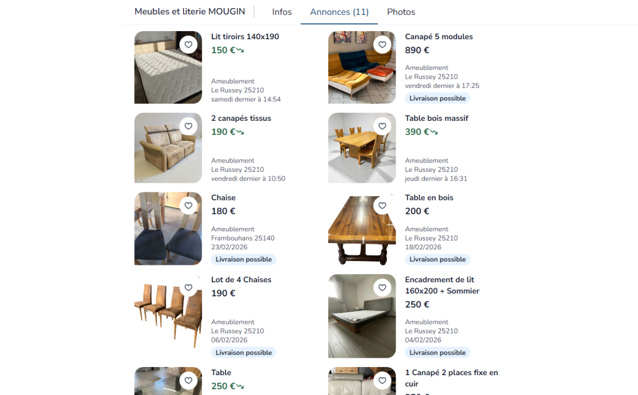Image resolution: width=638 pixels, height=395 pixels.
Task: Add Table en bois to favorites heart
Action: [x=382, y=206]
